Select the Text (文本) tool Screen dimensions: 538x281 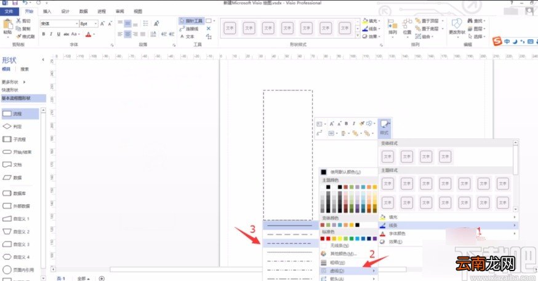coord(187,36)
